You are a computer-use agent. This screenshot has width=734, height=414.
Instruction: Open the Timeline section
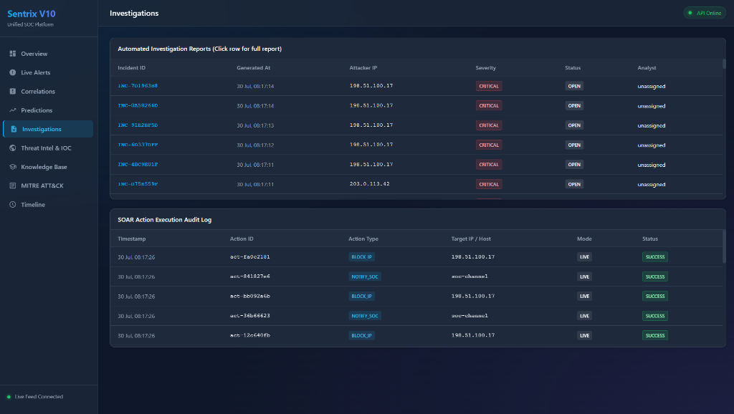pos(48,204)
